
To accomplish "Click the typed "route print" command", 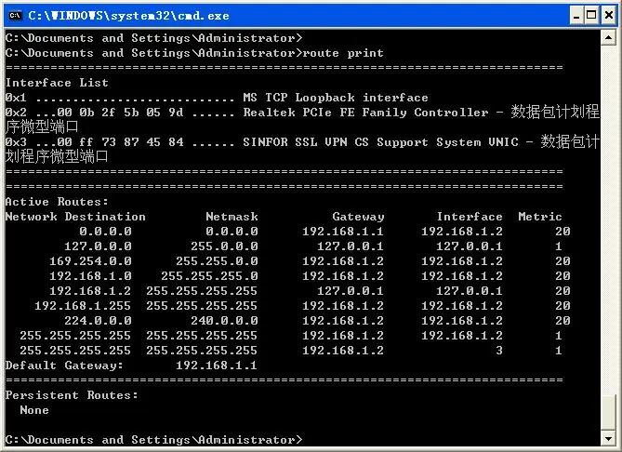I will pos(343,53).
